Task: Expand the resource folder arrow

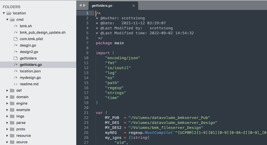Action: [7, 136]
